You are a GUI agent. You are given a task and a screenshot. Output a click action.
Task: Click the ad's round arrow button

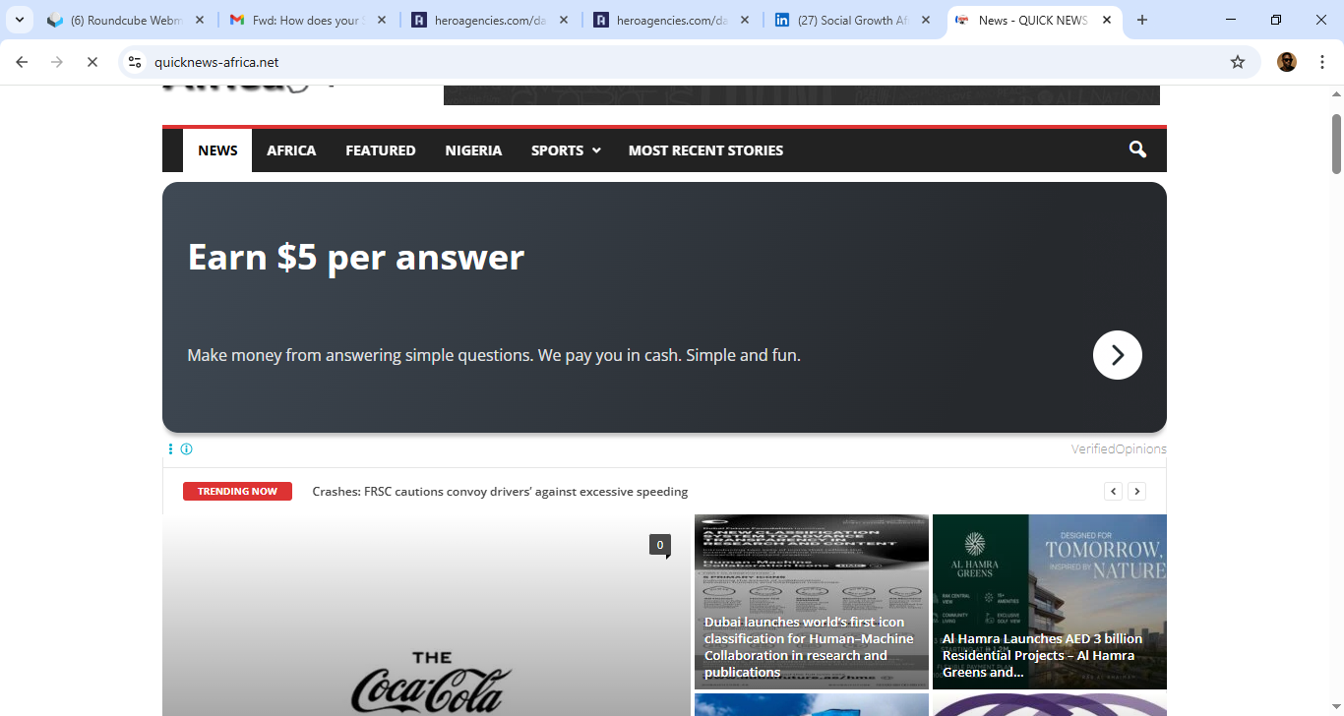(1118, 355)
